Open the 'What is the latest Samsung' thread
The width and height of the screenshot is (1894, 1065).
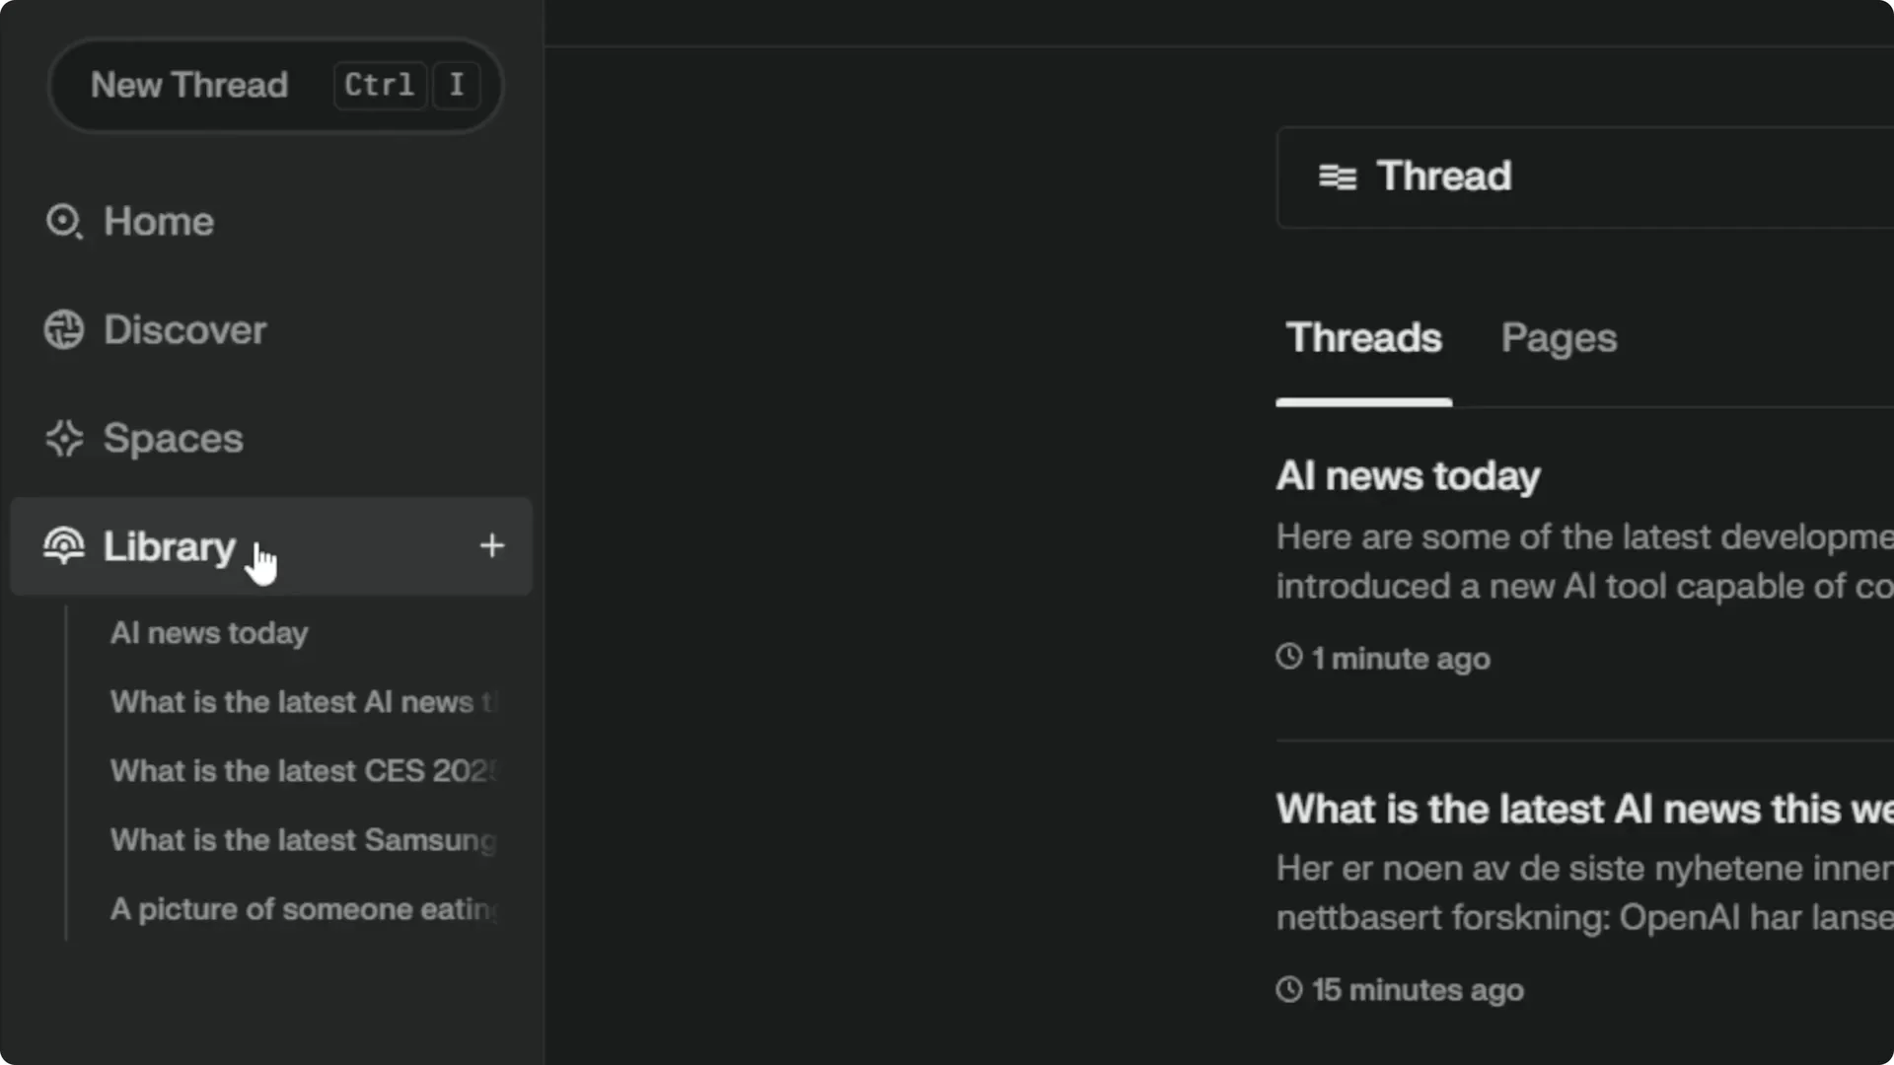tap(302, 839)
